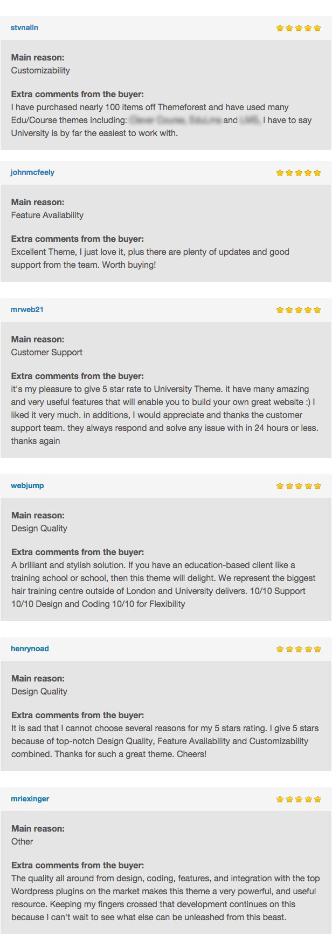The width and height of the screenshot is (332, 945).
Task: Click the five-star rating on stvnalln's review
Action: (298, 28)
